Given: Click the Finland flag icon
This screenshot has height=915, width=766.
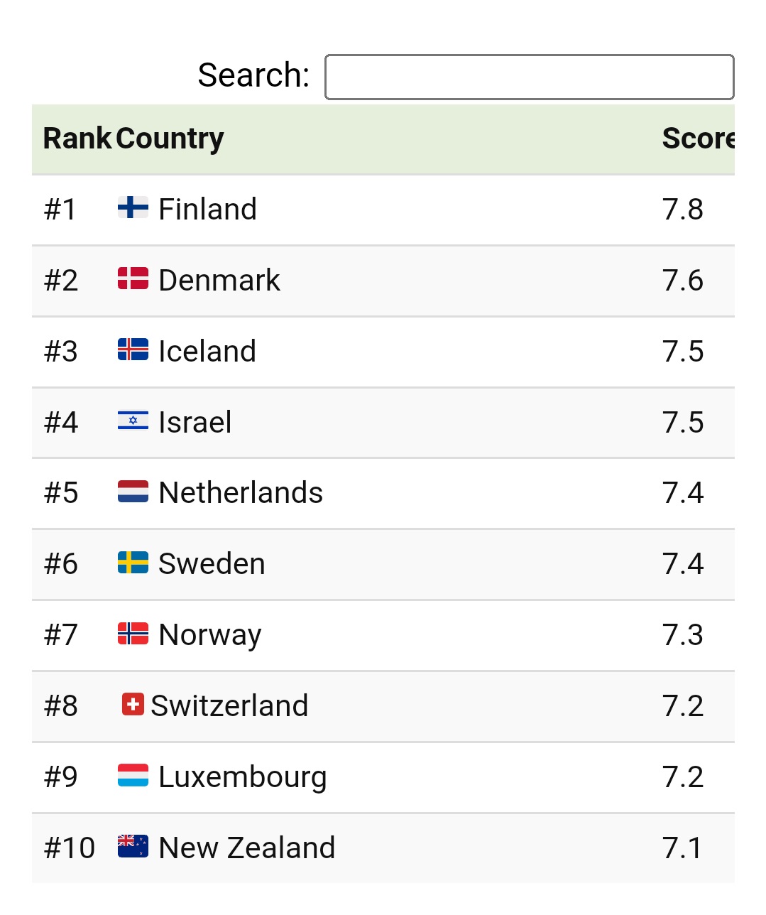Looking at the screenshot, I should (133, 207).
